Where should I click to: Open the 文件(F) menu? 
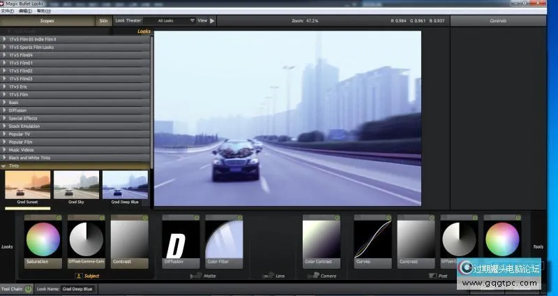point(8,12)
